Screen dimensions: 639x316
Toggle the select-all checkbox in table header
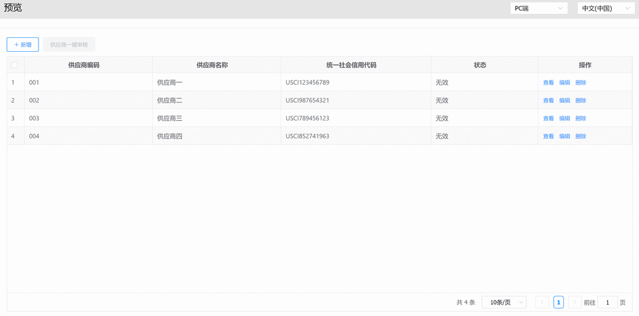coord(15,65)
